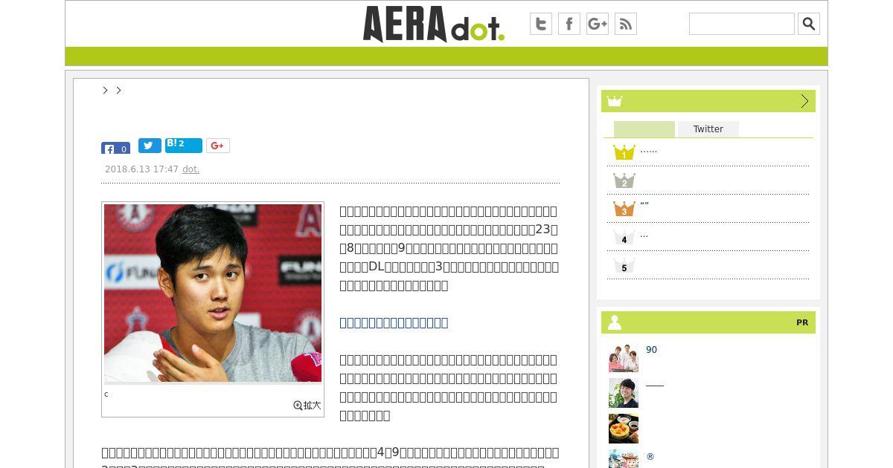Open the header RSS feed icon
The width and height of the screenshot is (893, 468).
(626, 24)
